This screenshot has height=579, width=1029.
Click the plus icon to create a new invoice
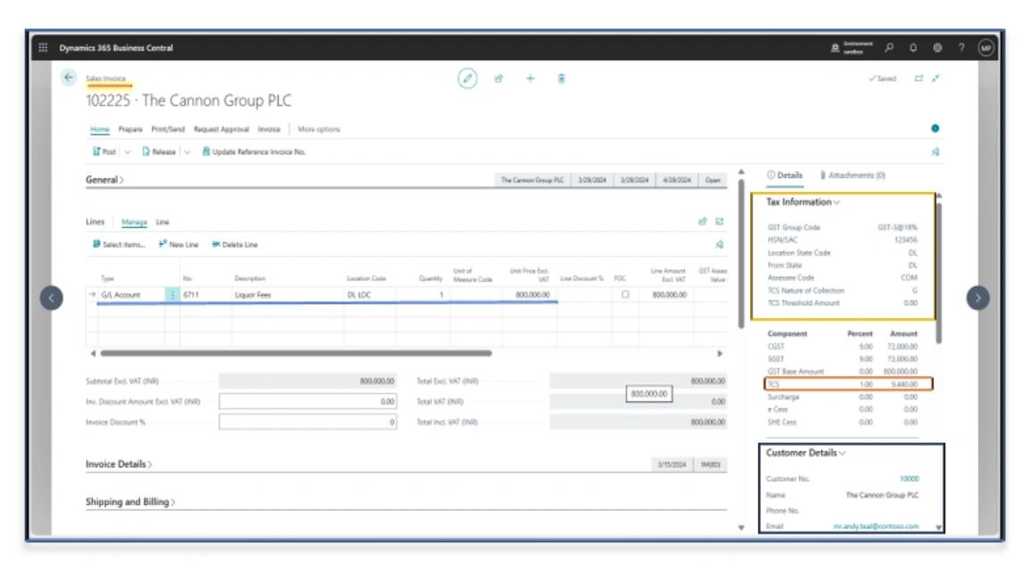530,78
